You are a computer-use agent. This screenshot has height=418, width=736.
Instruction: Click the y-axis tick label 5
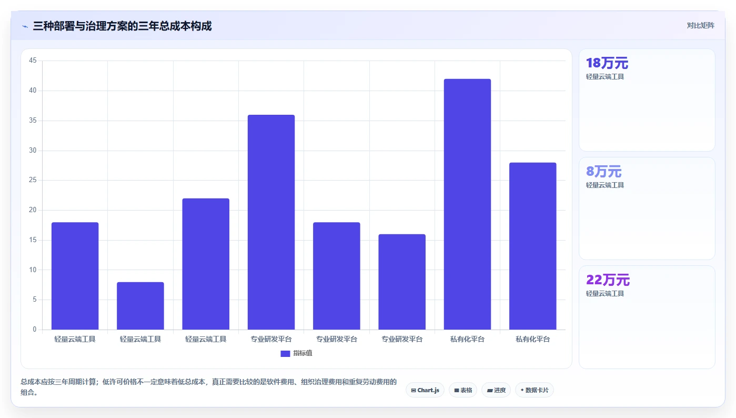pos(35,300)
